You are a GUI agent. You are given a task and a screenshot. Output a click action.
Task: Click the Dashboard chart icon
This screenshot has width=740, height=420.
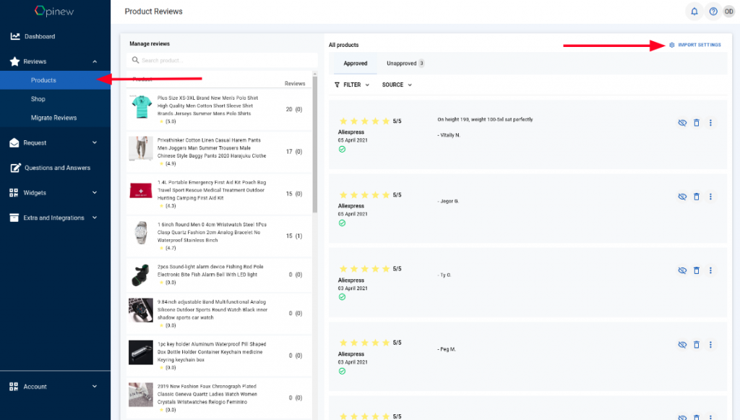click(15, 36)
